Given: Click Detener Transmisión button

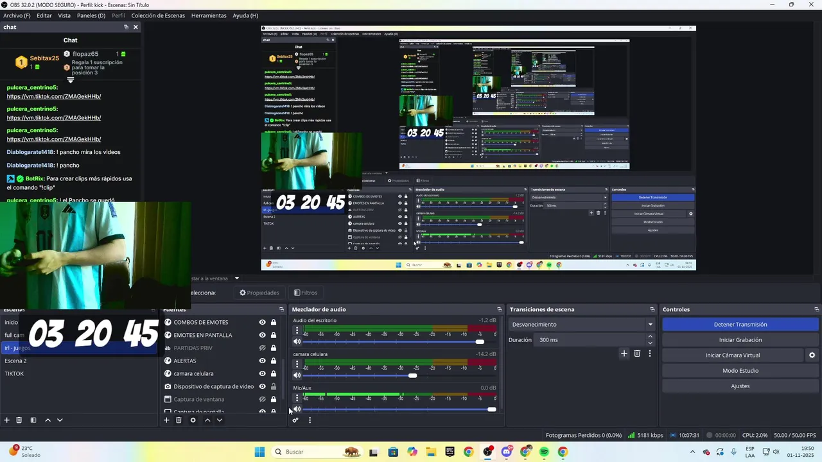Looking at the screenshot, I should click(740, 325).
